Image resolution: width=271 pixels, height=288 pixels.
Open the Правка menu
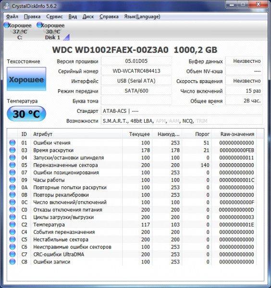point(32,17)
